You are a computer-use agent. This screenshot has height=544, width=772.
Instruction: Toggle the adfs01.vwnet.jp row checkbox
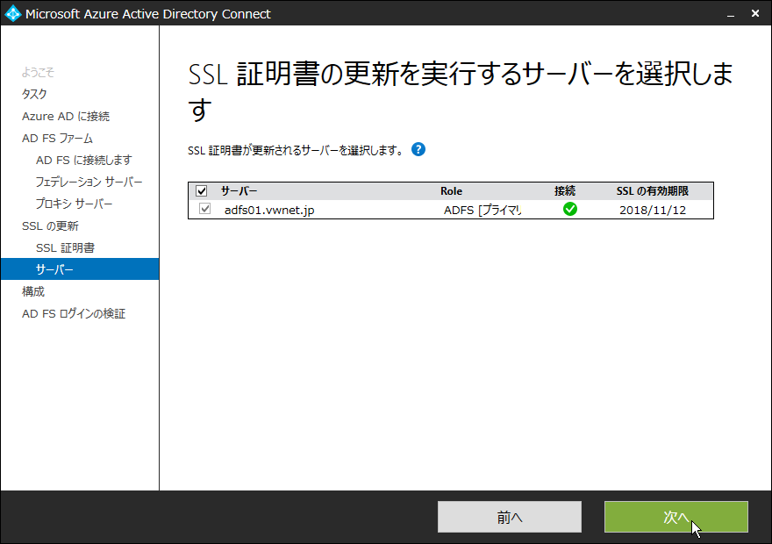tap(205, 209)
